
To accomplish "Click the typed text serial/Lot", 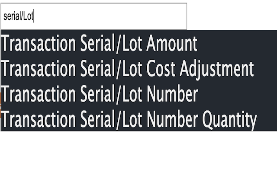I will click(18, 16).
